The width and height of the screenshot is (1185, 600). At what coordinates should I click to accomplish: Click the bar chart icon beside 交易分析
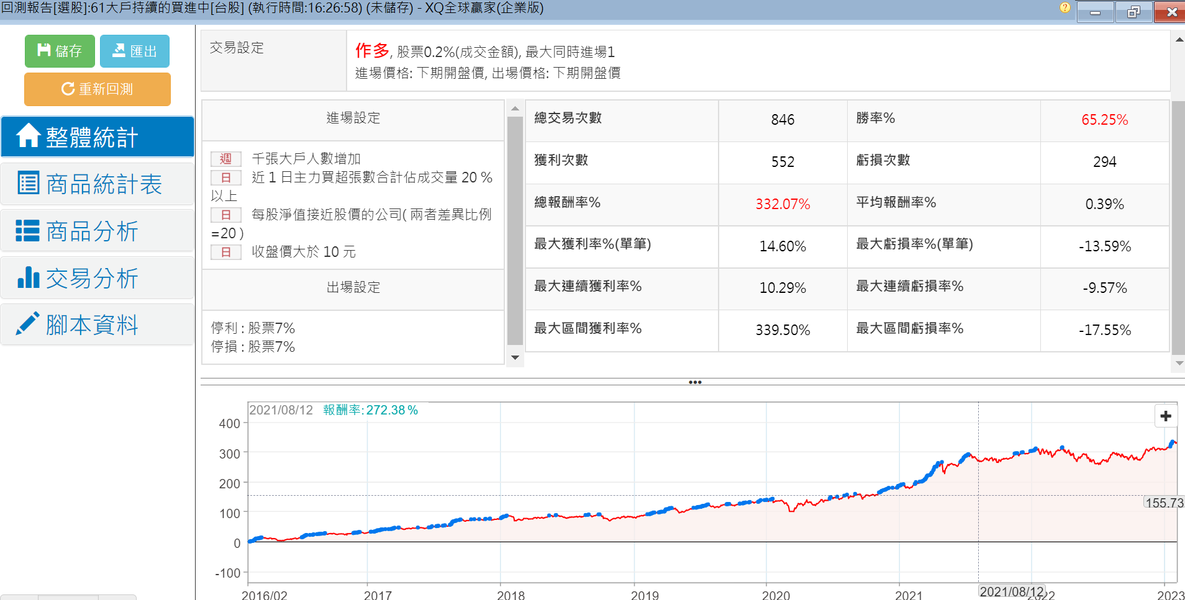[28, 277]
